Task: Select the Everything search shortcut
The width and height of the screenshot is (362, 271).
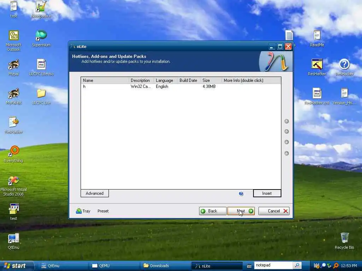Action: 14,154
